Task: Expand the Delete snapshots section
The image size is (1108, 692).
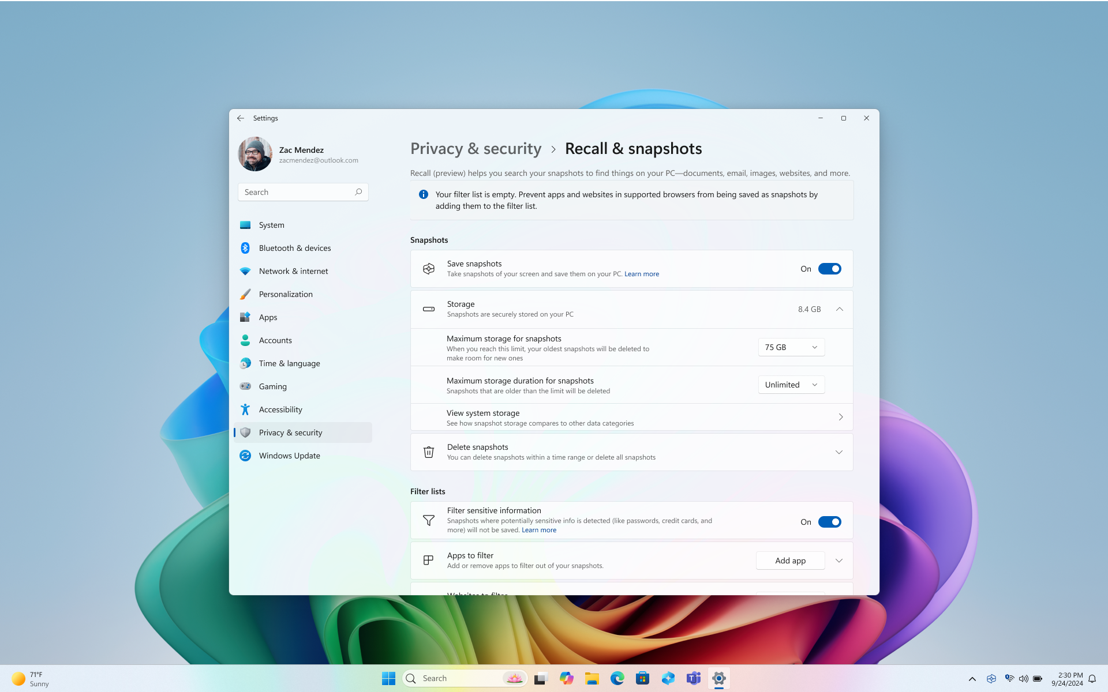Action: [x=839, y=451]
